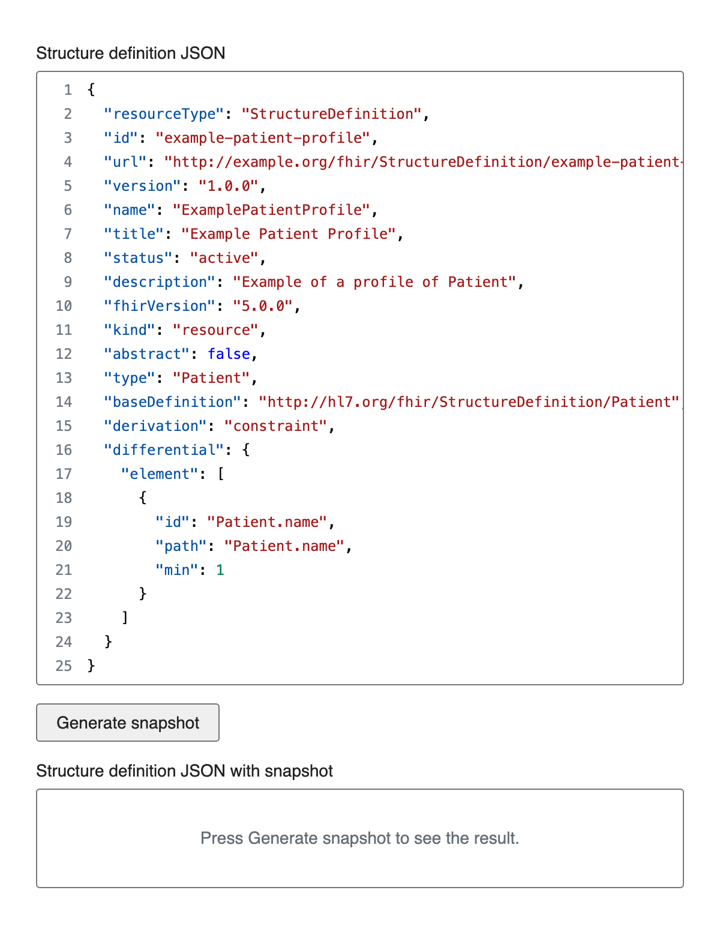Click the "element" key on line 17
The width and height of the screenshot is (720, 929).
[159, 474]
